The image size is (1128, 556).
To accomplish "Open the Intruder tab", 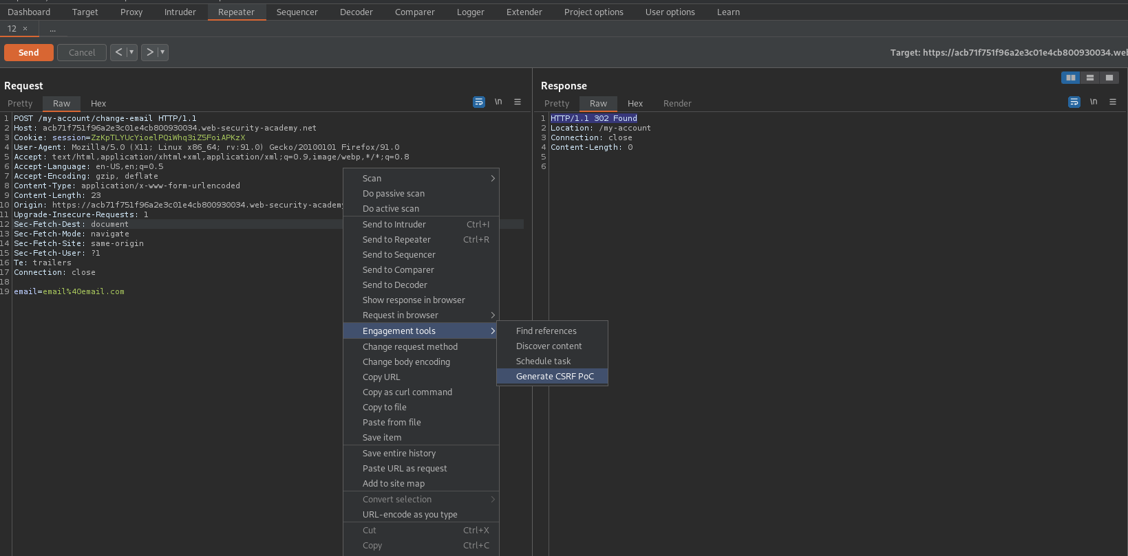I will coord(180,12).
